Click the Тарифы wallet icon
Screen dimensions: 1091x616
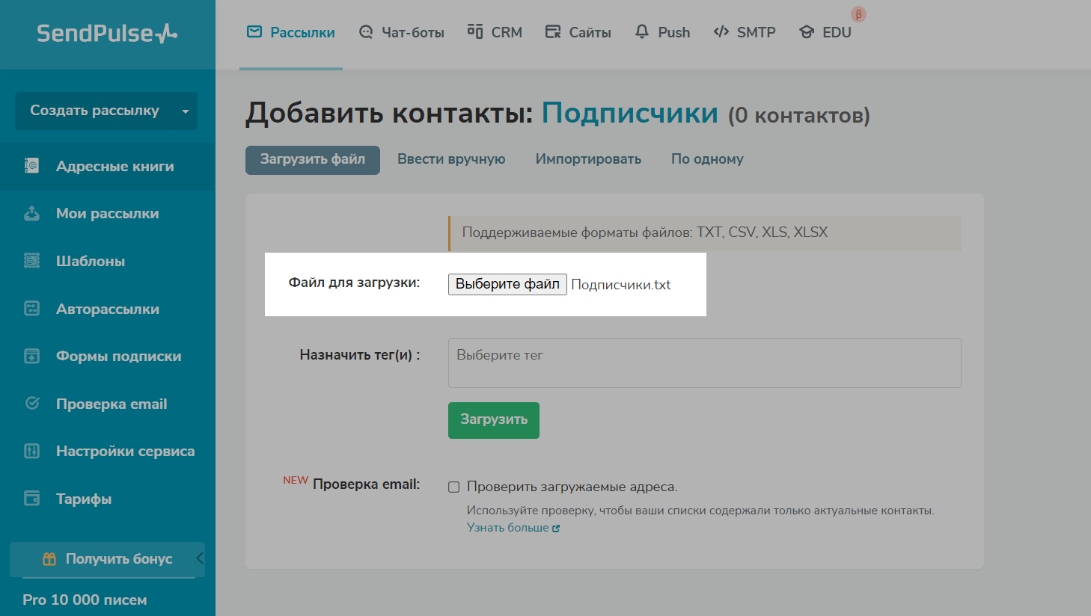[31, 499]
